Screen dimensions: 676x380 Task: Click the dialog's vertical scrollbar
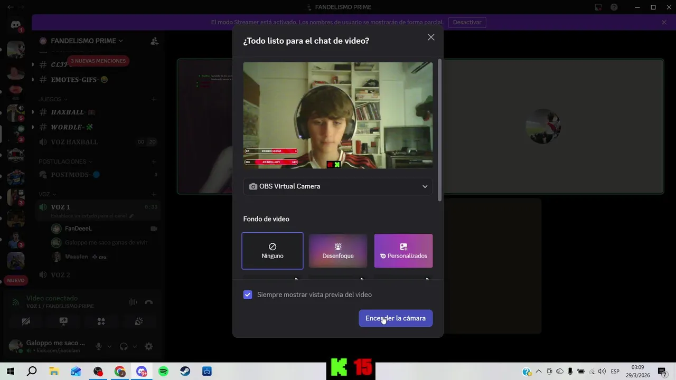click(439, 129)
